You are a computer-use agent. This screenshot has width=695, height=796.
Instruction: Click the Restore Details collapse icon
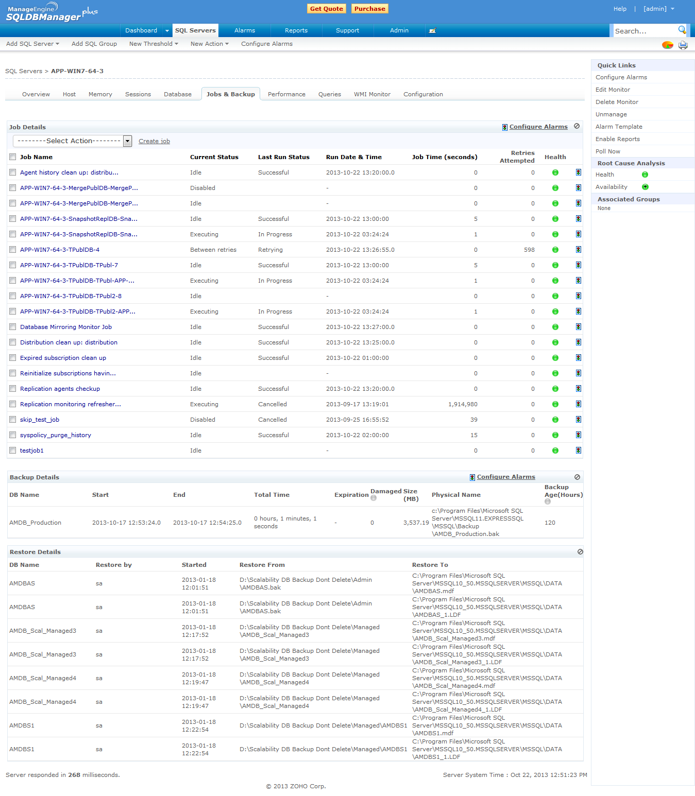coord(580,551)
